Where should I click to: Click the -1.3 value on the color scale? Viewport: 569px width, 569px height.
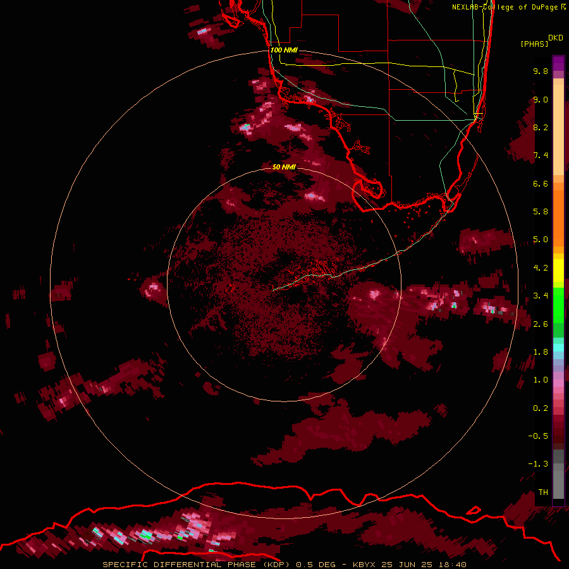click(x=538, y=464)
